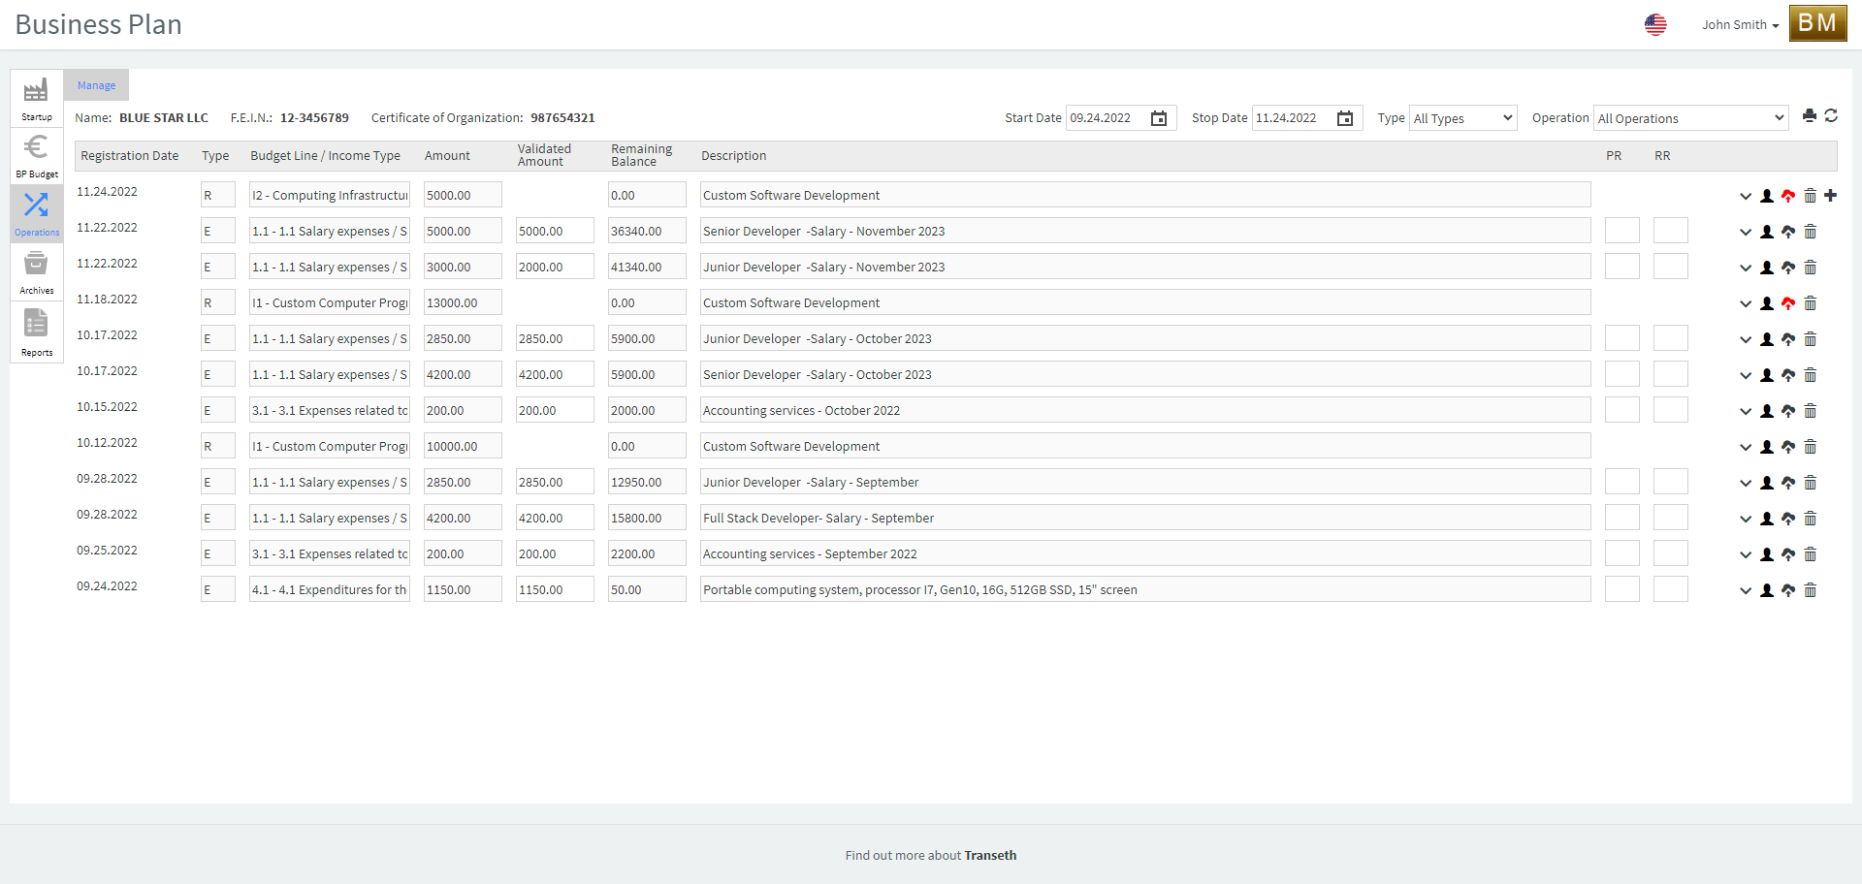Click the BM logo

point(1817,23)
